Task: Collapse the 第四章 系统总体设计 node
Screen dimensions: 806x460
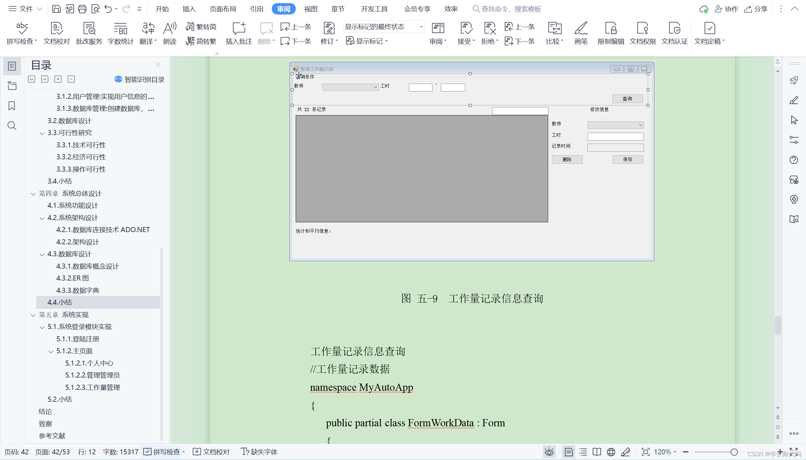Action: tap(33, 194)
